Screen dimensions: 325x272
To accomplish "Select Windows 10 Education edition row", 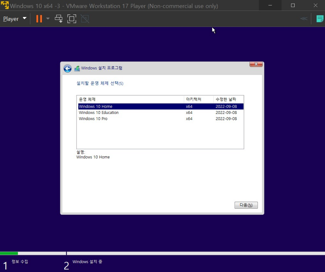I will click(x=161, y=112).
